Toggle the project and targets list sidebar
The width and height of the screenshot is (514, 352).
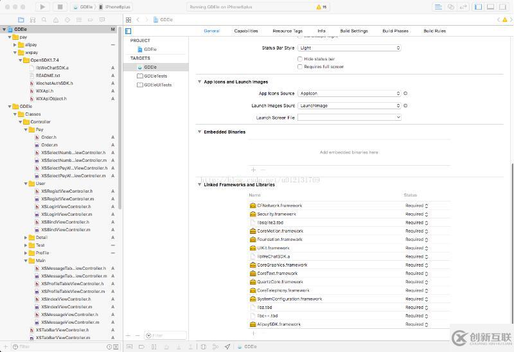[x=128, y=31]
